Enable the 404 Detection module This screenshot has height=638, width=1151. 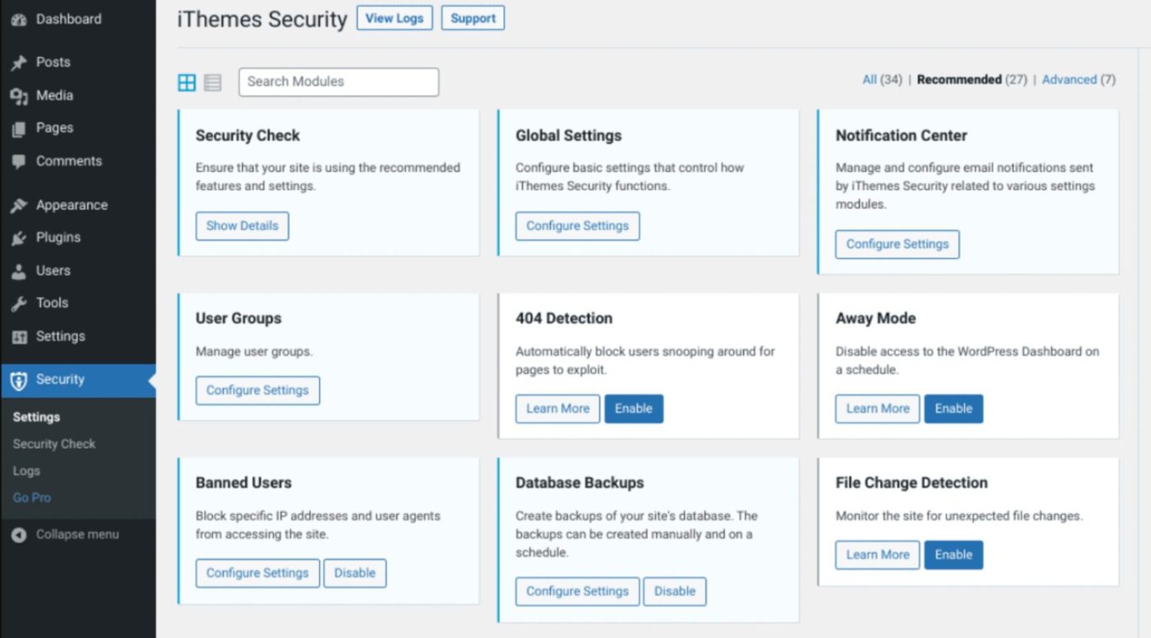pos(633,409)
